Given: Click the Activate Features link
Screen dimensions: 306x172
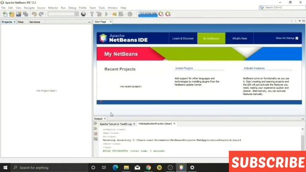Looking at the screenshot, I should (x=254, y=68).
